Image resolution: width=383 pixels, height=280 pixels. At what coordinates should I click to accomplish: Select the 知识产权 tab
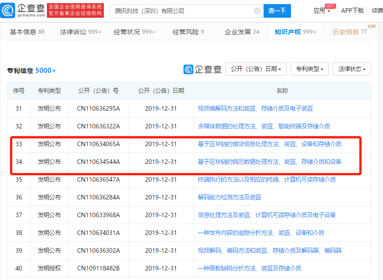pos(295,32)
